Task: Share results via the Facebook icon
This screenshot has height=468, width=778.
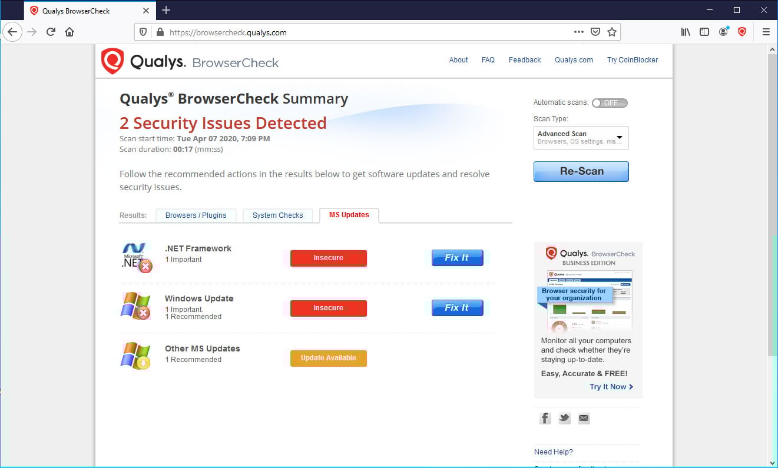Action: tap(544, 418)
